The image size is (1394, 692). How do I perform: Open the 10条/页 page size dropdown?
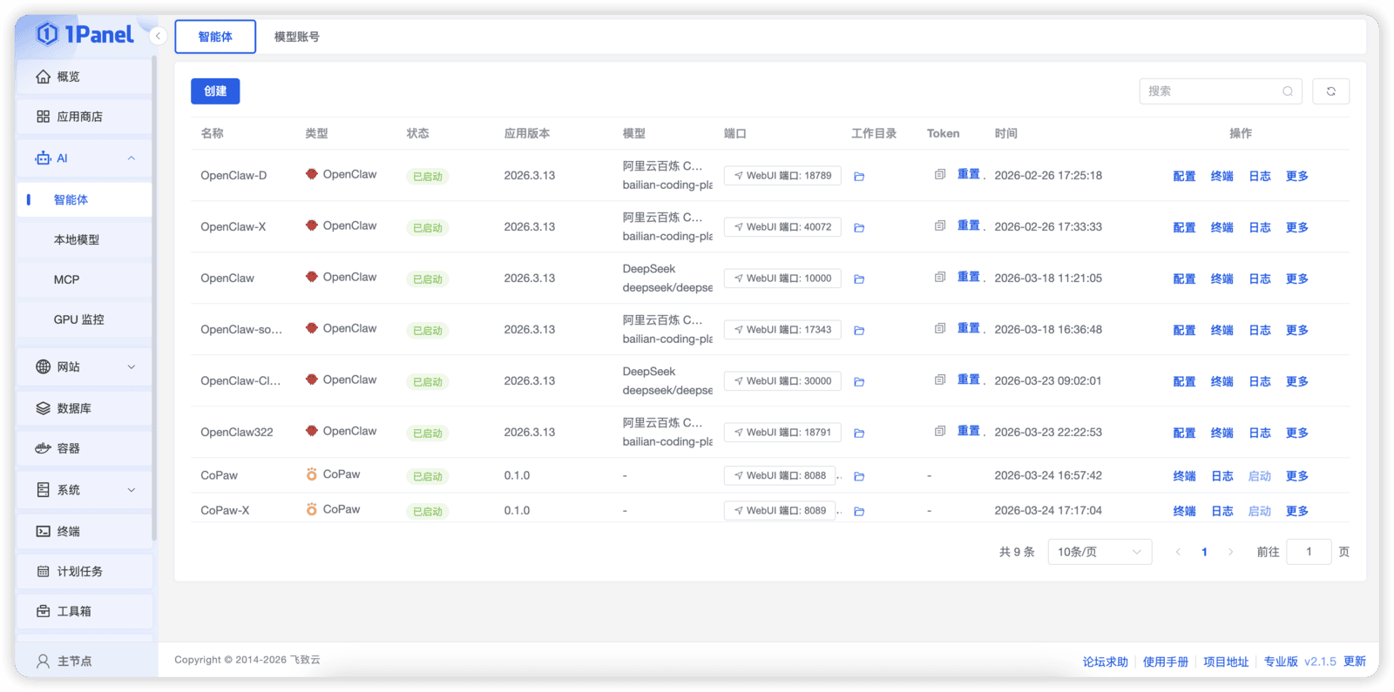(x=1100, y=552)
